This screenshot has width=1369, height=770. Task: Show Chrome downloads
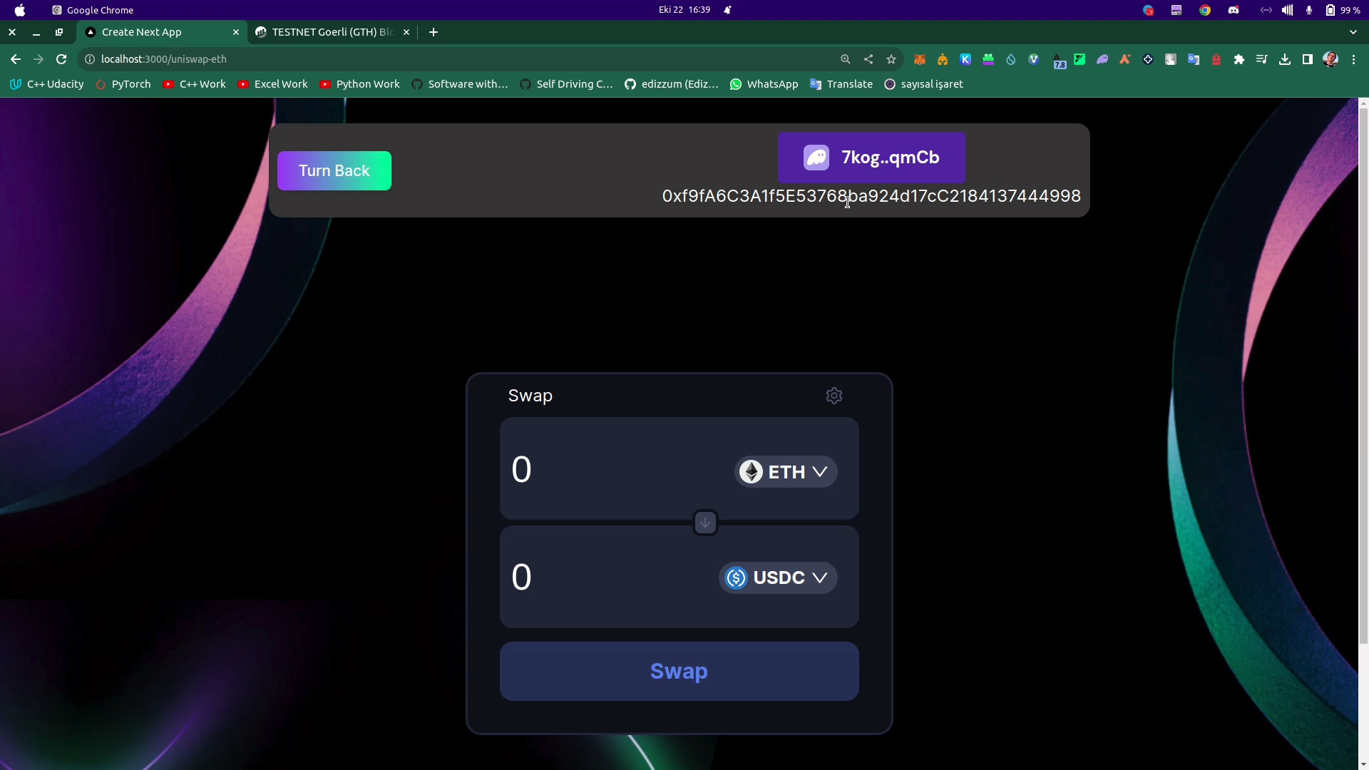click(1285, 60)
